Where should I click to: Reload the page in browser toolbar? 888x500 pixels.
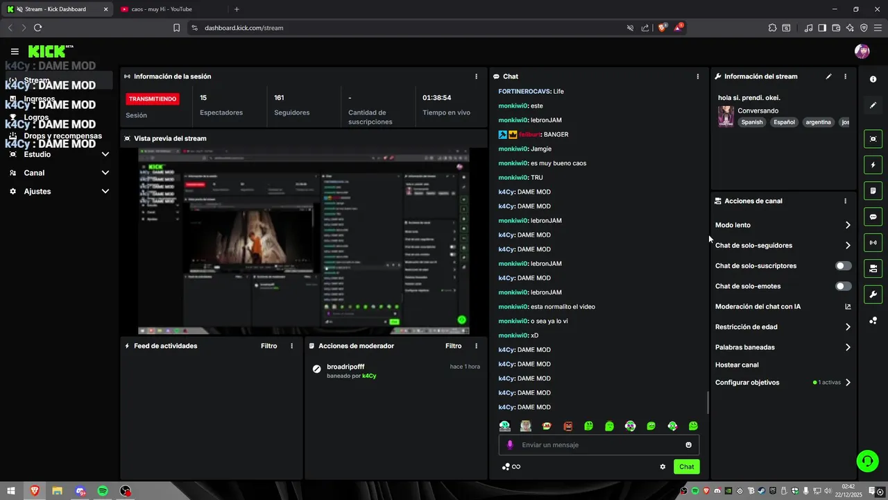[x=37, y=28]
